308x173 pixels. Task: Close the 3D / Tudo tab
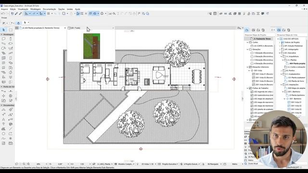(x=113, y=28)
